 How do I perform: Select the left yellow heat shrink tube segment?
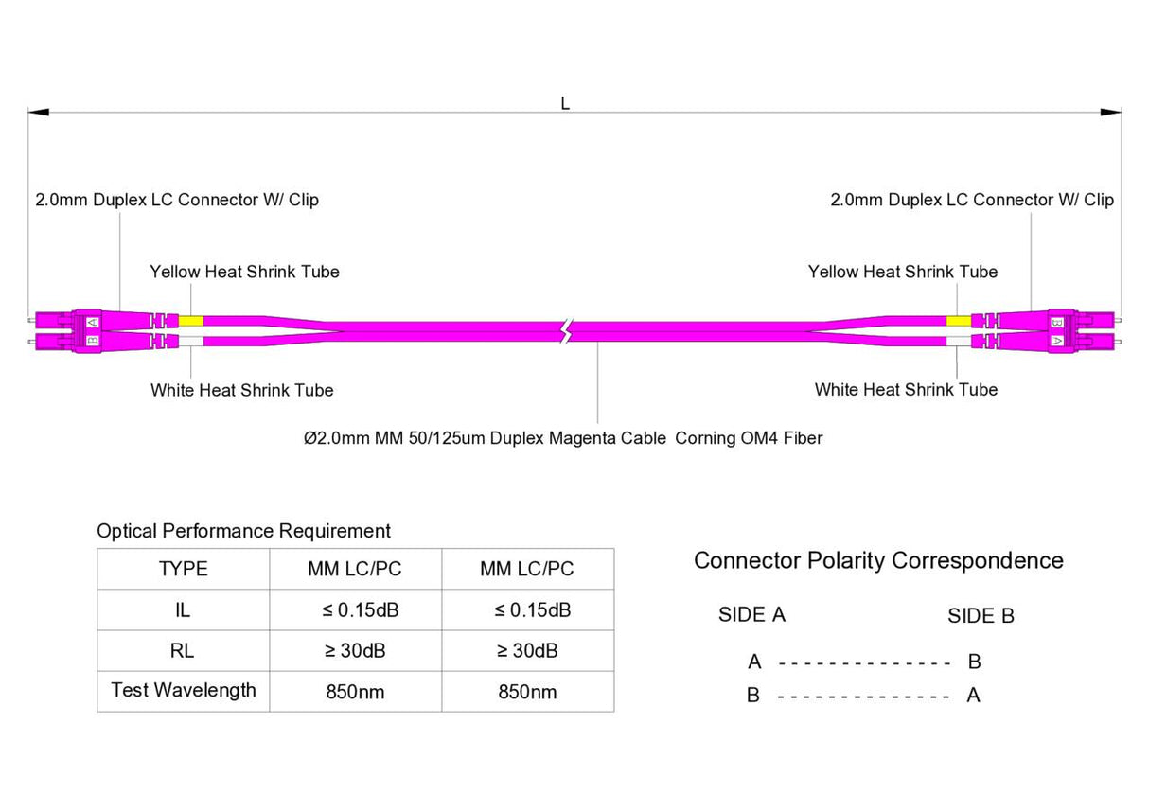click(191, 321)
